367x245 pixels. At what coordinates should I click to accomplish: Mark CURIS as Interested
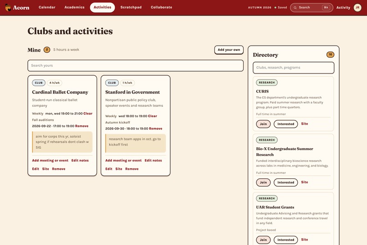(x=285, y=124)
